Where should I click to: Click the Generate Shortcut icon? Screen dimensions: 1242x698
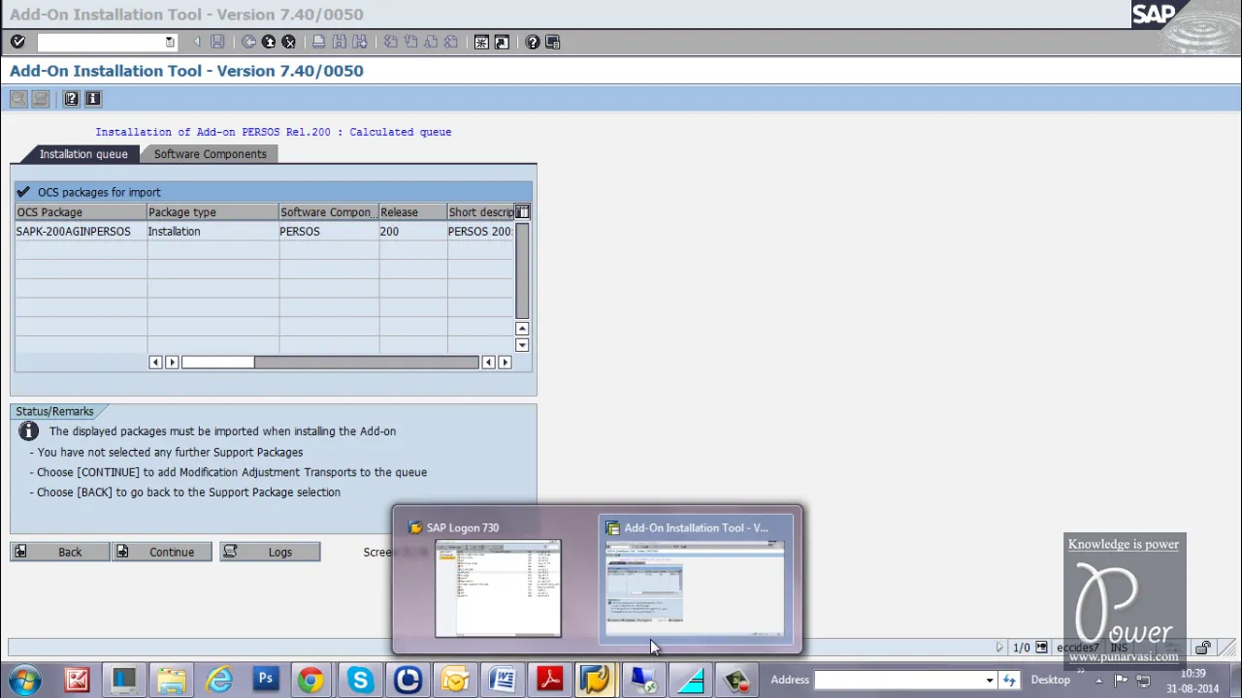point(502,42)
